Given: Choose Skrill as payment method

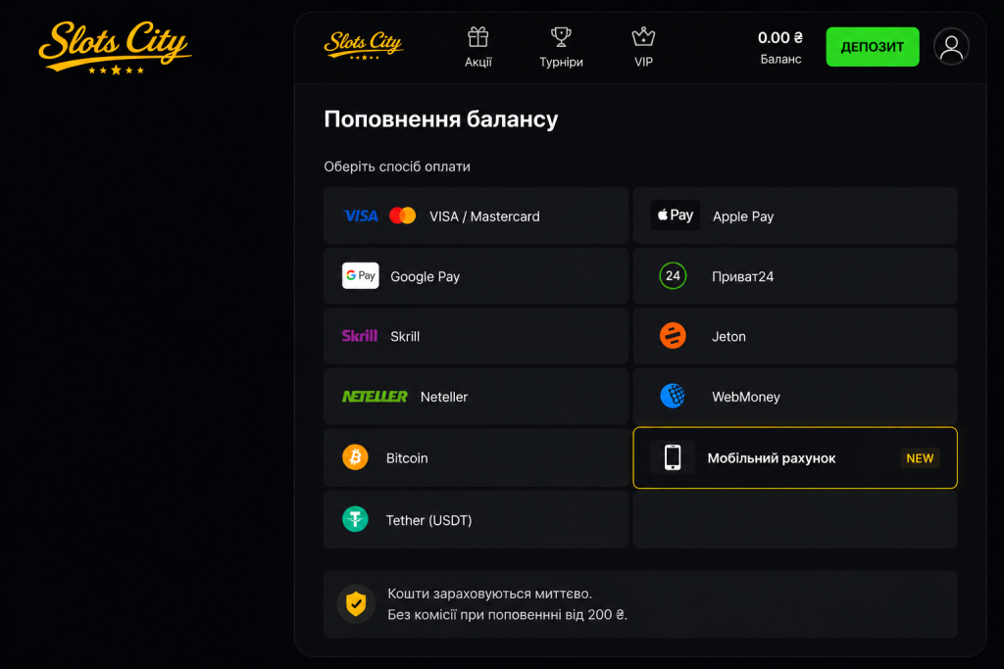Looking at the screenshot, I should [x=476, y=336].
